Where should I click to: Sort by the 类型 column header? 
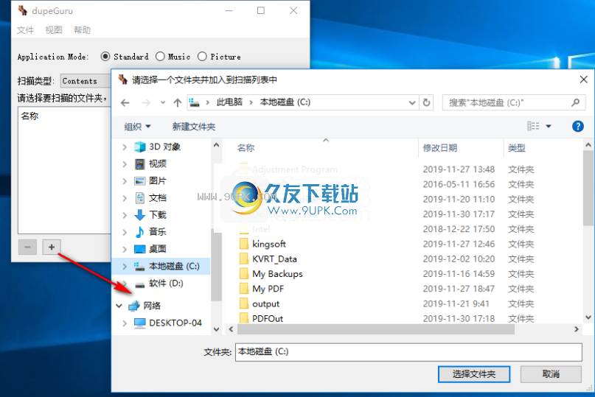[x=516, y=148]
